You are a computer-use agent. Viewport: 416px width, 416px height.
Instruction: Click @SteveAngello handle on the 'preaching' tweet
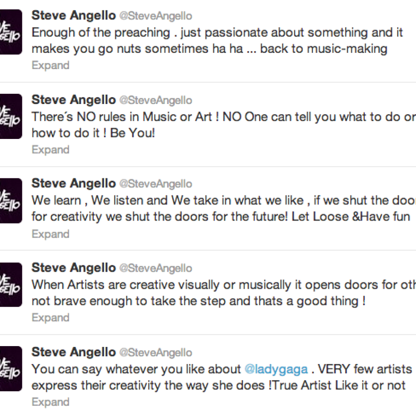coord(155,16)
